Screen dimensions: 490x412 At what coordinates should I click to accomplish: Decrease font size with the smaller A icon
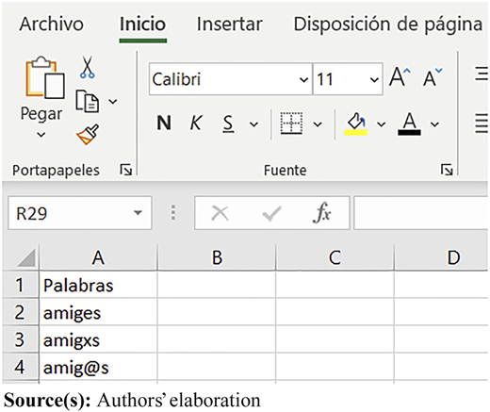coord(433,77)
